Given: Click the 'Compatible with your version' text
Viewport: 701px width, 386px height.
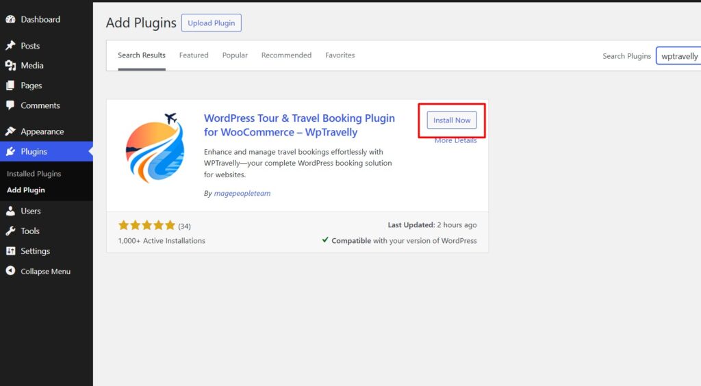Looking at the screenshot, I should click(404, 241).
